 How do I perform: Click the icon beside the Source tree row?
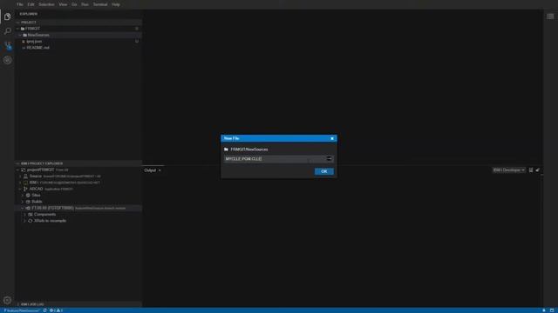click(25, 176)
